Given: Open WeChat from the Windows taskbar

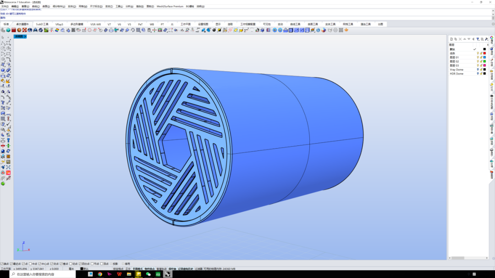Looking at the screenshot, I should [x=148, y=274].
